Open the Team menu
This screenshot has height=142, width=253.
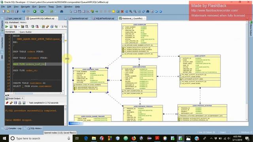tap(51, 7)
